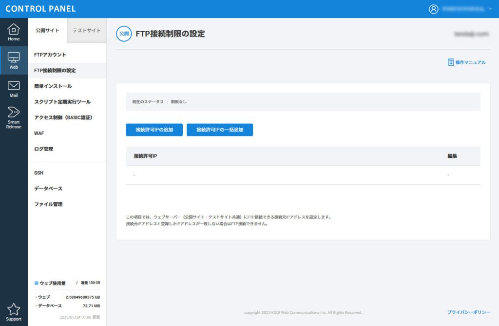Screen dimensions: 499x326
Task: Click the CONTROL PANEL logo
Action: [x=41, y=9]
